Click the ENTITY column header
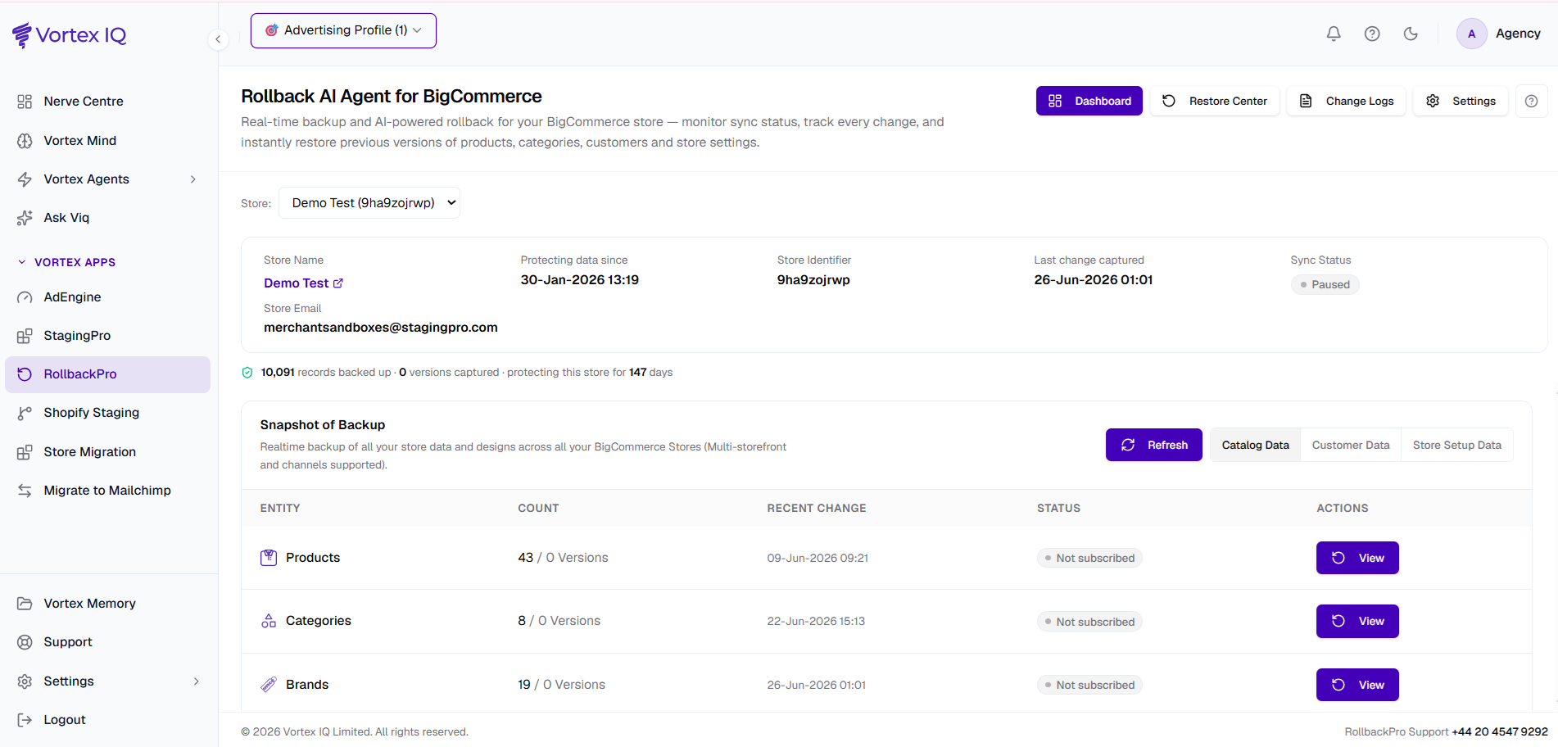This screenshot has width=1558, height=747. coord(280,509)
